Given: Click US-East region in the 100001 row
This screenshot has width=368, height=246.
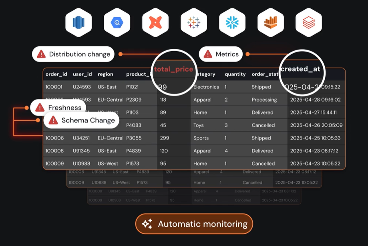Looking at the screenshot, I should [107, 87].
